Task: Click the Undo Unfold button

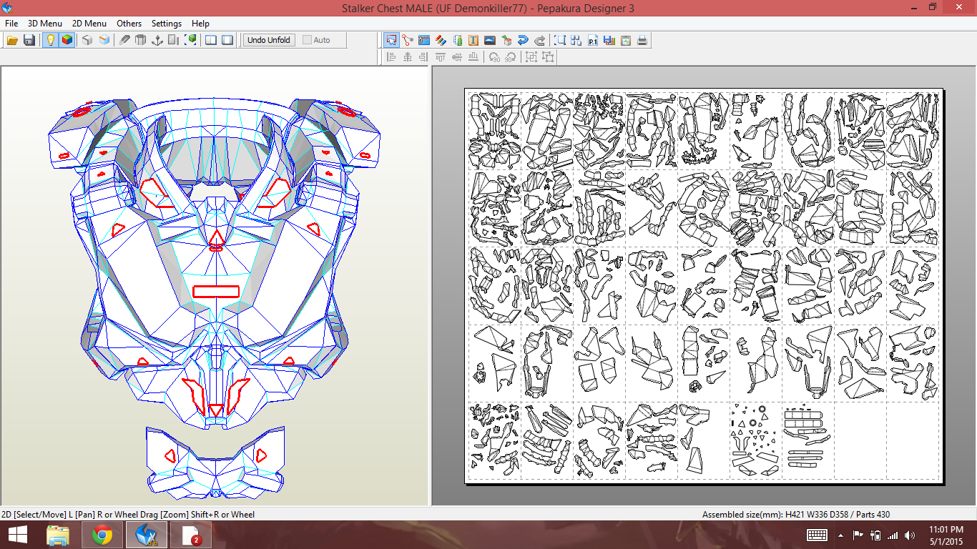Action: point(268,40)
